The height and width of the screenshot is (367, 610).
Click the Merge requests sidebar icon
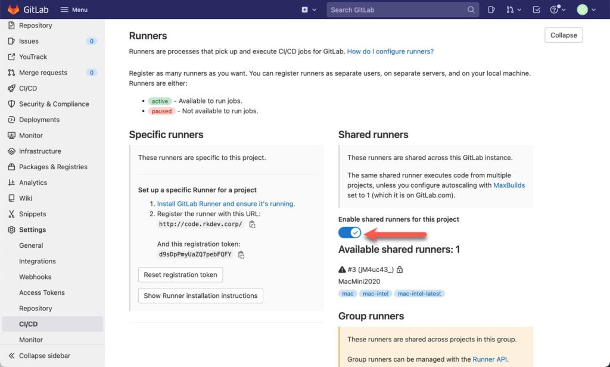click(x=11, y=73)
